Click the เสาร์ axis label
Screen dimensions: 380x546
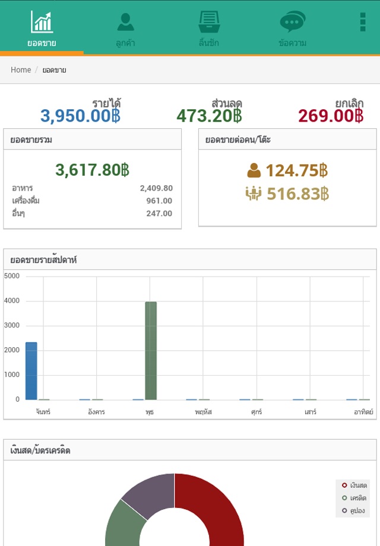pyautogui.click(x=311, y=412)
